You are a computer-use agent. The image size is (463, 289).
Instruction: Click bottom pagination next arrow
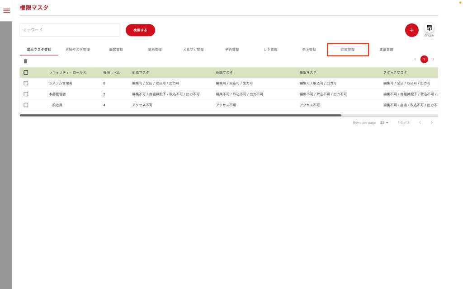pos(431,122)
